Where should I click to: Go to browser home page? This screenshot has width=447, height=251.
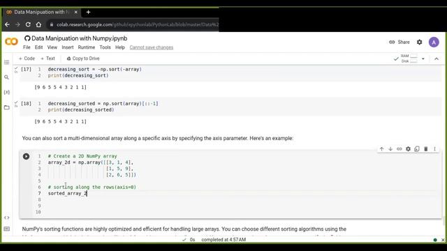[38, 24]
